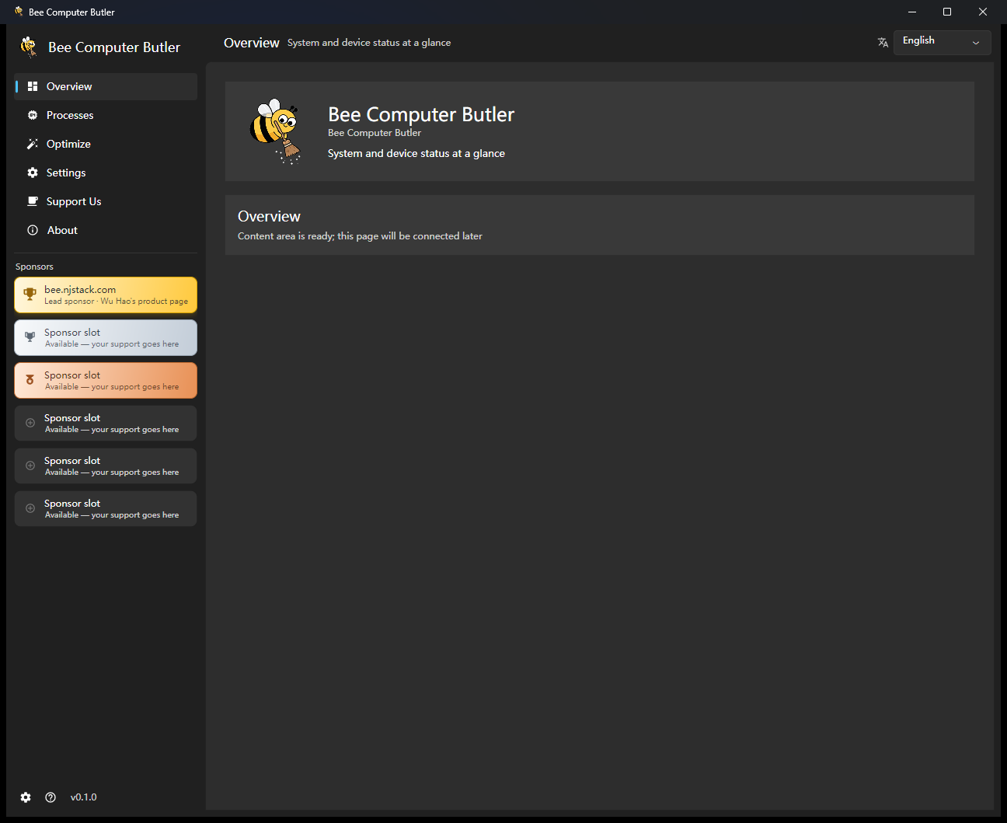Click the bee icon in the window title bar

(x=19, y=12)
